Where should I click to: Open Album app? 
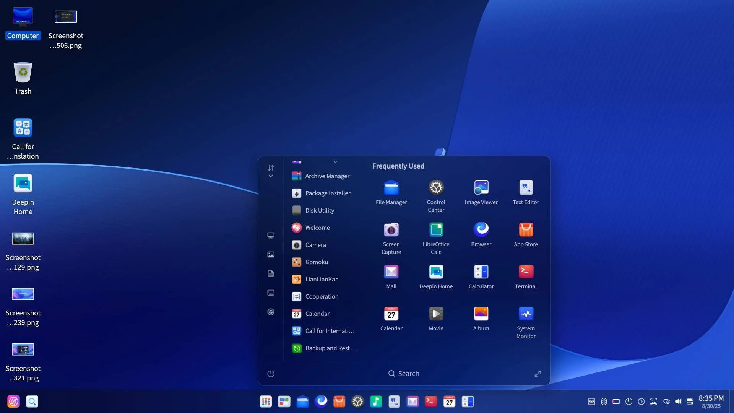click(481, 319)
